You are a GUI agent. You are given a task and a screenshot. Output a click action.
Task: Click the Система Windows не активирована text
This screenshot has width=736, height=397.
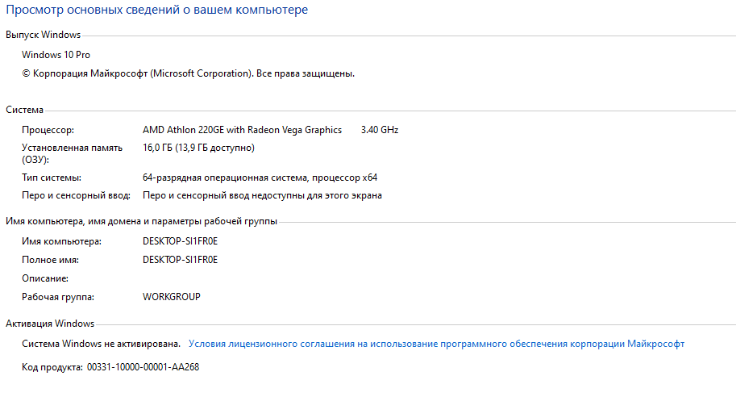101,344
